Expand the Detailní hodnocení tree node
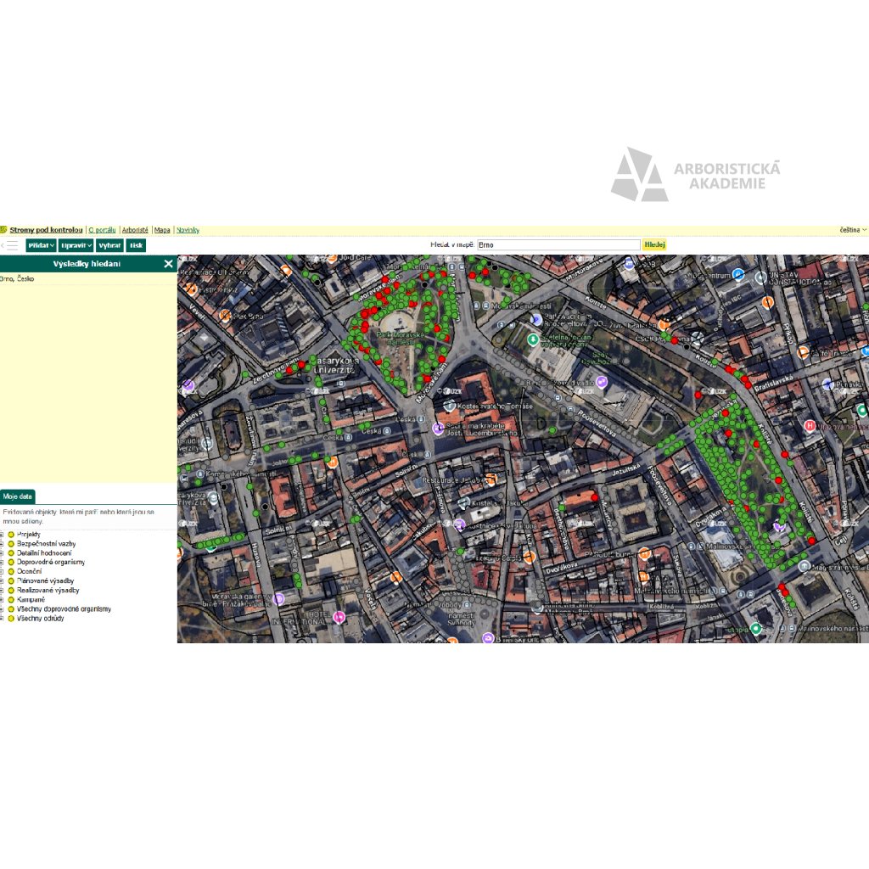Screen dimensions: 869x869 2,553
